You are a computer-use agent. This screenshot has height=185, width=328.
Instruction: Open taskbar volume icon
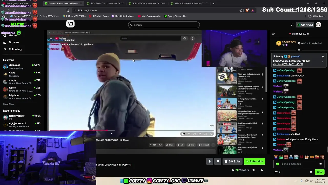pyautogui.click(x=311, y=181)
